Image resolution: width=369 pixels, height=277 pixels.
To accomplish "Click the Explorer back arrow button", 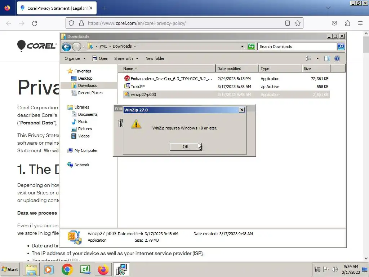I will [x=66, y=47].
